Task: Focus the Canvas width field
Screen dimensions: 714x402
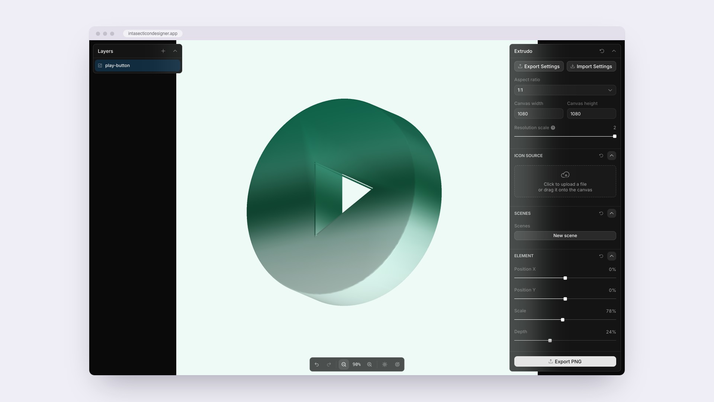Action: pyautogui.click(x=538, y=114)
